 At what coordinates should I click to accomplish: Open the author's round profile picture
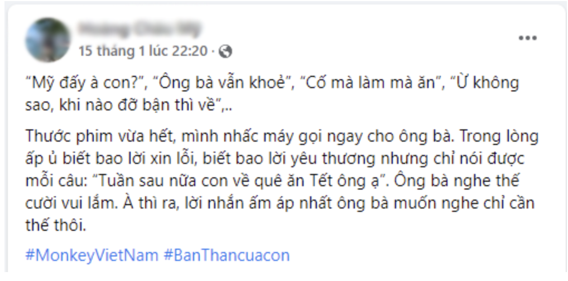(x=48, y=40)
